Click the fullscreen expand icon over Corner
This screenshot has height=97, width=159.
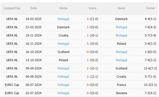tap(153, 8)
